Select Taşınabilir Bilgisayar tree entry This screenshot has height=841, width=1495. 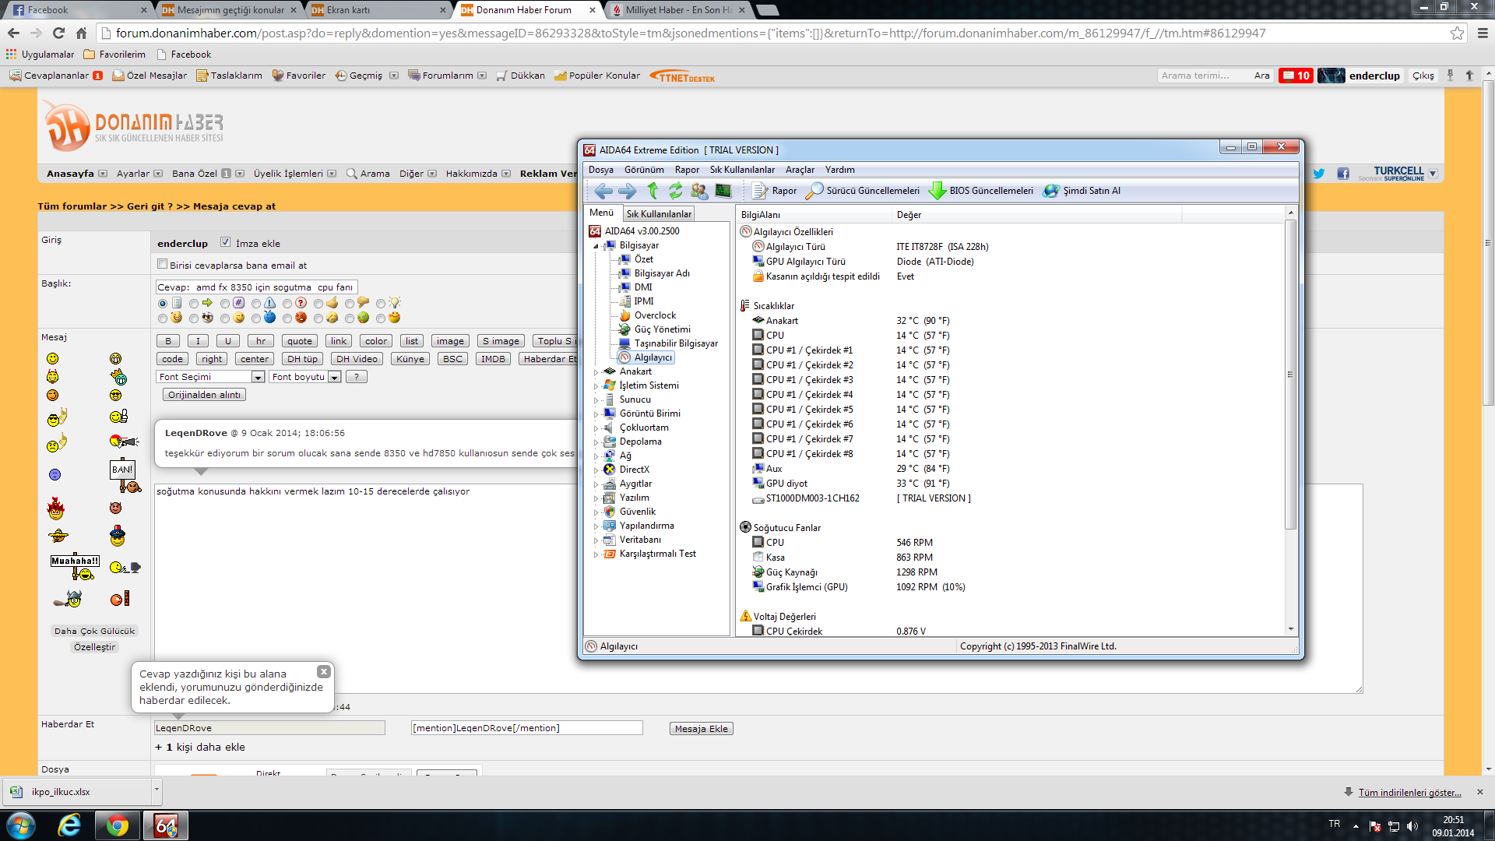675,343
